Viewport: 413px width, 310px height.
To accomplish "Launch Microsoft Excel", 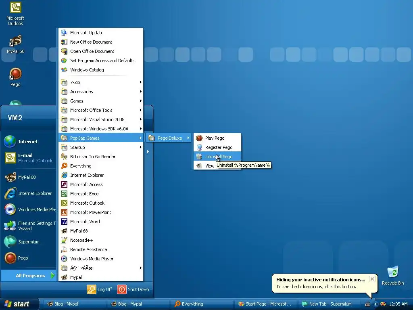I will tap(101, 193).
